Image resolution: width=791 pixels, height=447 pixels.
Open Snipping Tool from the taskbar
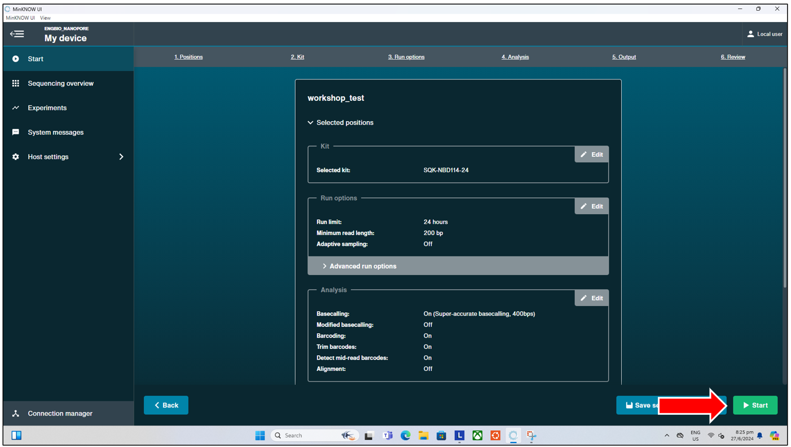pos(531,435)
